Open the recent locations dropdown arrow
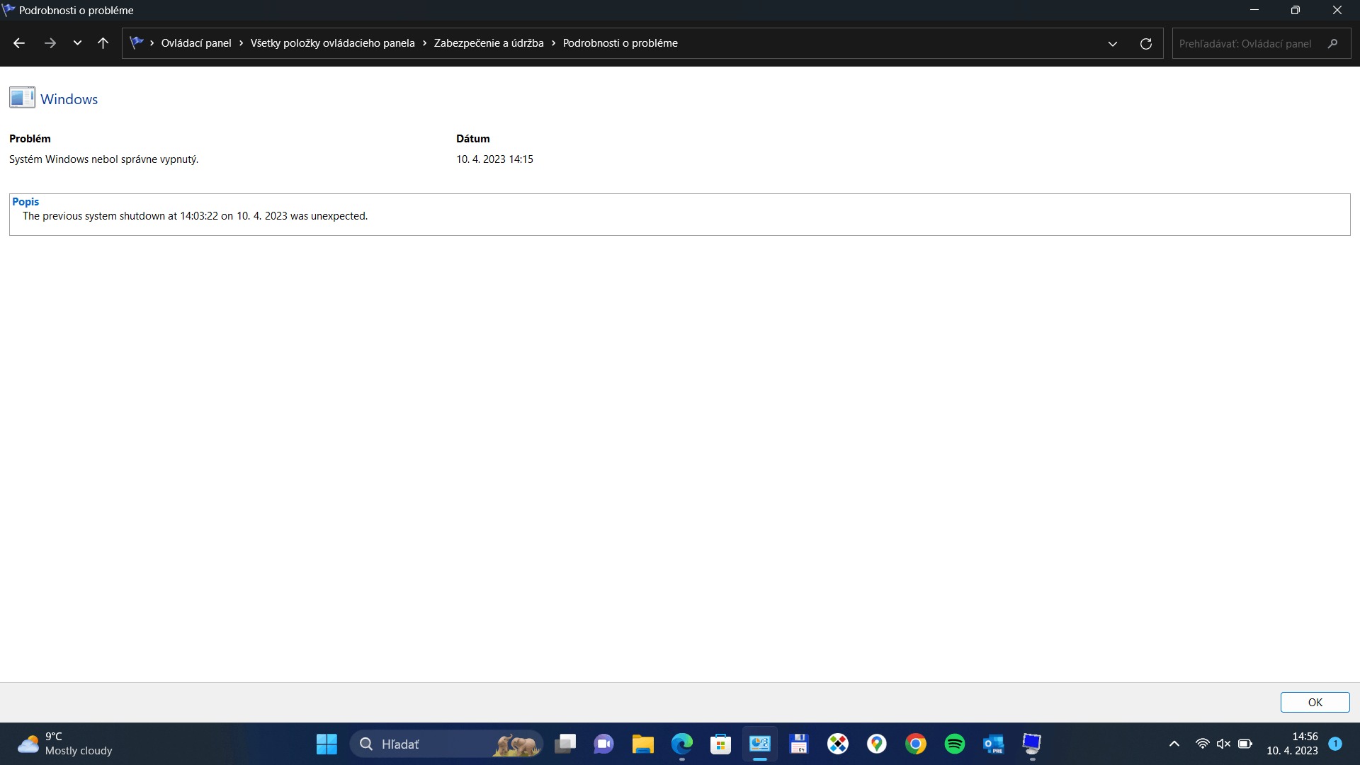 click(x=77, y=43)
